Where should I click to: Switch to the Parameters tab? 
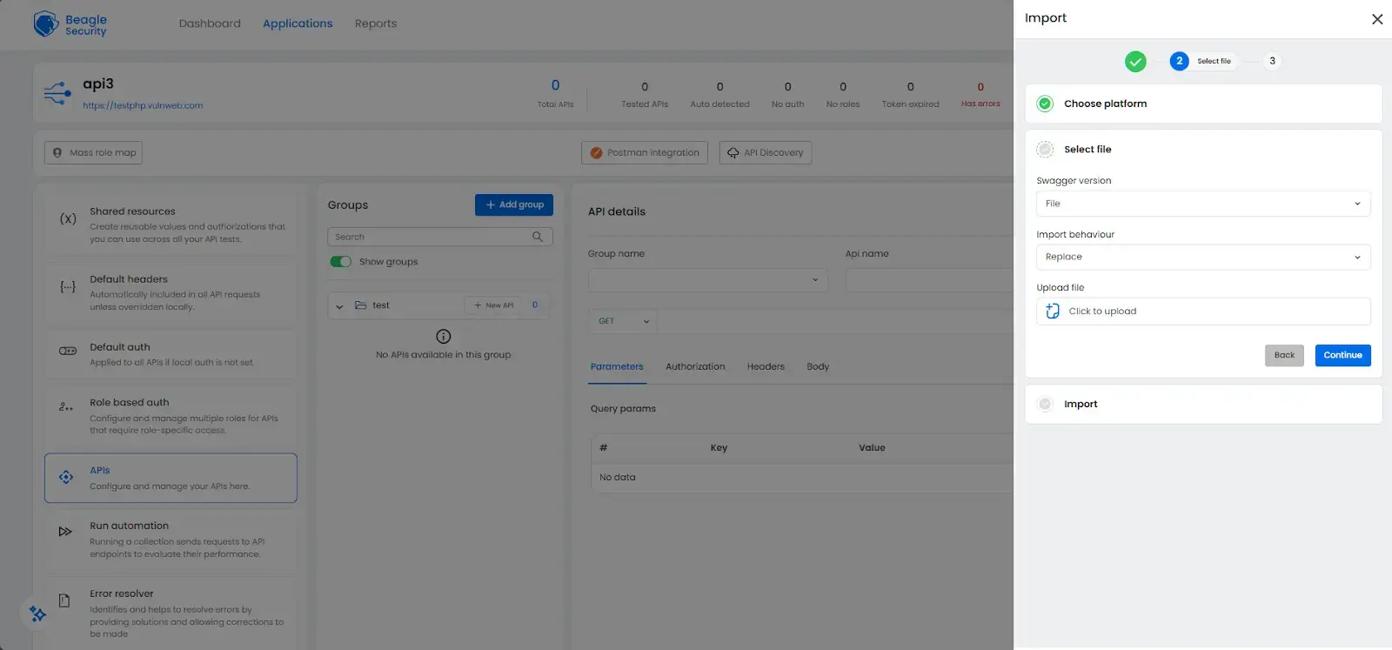617,366
